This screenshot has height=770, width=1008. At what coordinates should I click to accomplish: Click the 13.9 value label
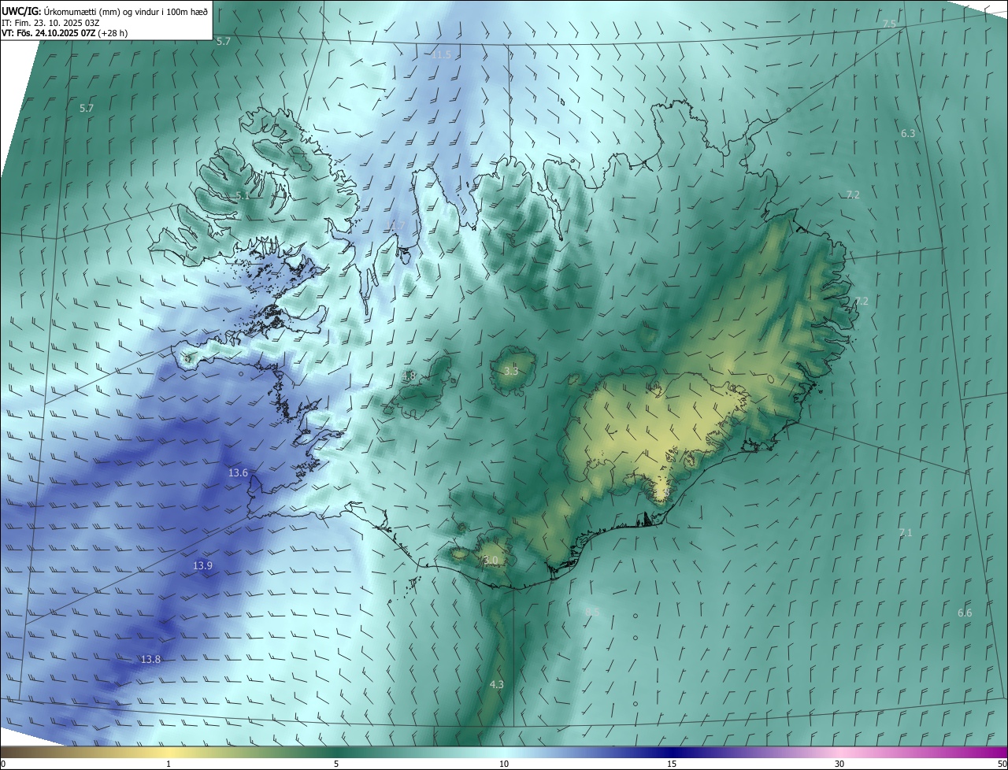tap(202, 566)
